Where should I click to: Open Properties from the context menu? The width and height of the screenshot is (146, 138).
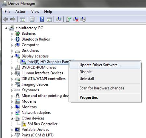105,97
